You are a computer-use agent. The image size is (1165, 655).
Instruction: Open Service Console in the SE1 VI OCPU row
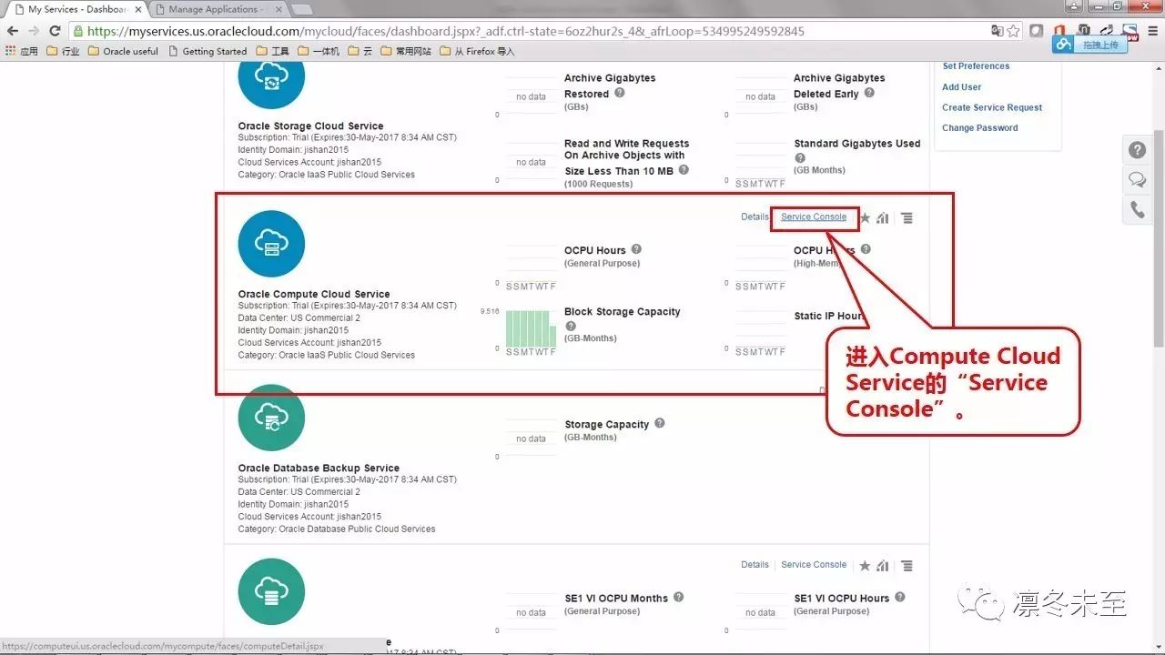814,565
